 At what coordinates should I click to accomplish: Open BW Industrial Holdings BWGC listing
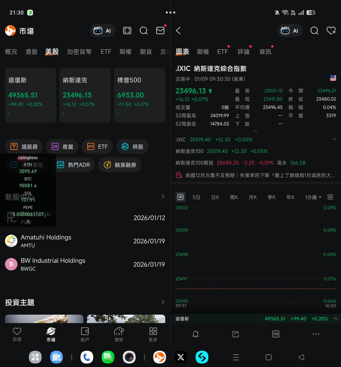pos(85,264)
